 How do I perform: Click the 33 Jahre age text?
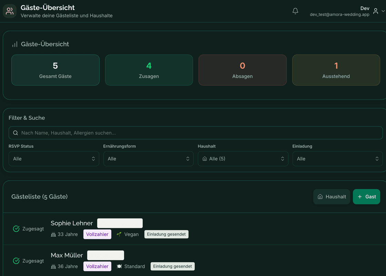tap(68, 234)
